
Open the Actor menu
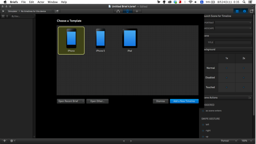[41, 2]
